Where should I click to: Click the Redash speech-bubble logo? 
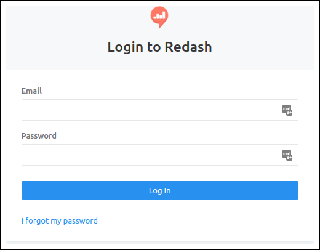pyautogui.click(x=159, y=17)
